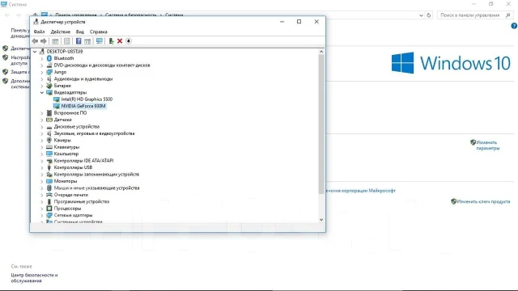Toggle the action pane toolbar icon
Viewport: 518px width, 291px height.
click(87, 41)
